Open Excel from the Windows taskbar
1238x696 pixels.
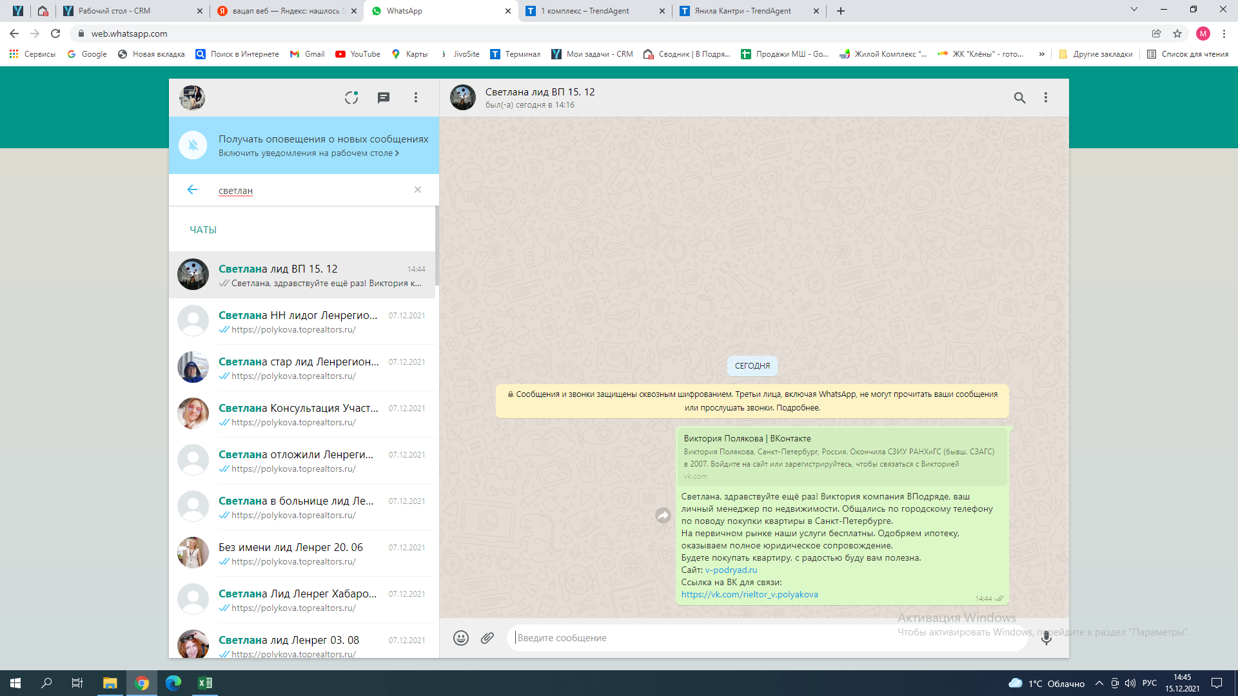click(x=205, y=683)
